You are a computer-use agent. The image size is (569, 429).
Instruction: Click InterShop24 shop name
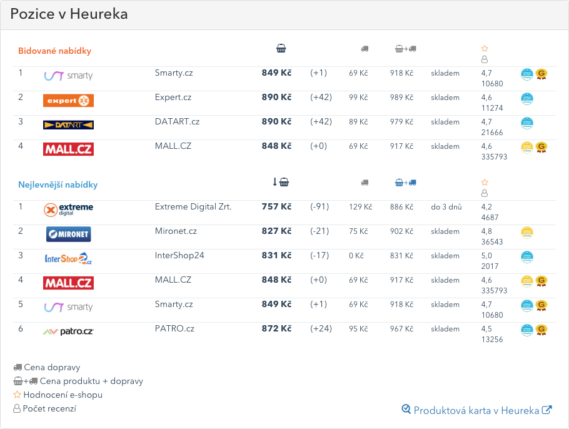pyautogui.click(x=179, y=256)
